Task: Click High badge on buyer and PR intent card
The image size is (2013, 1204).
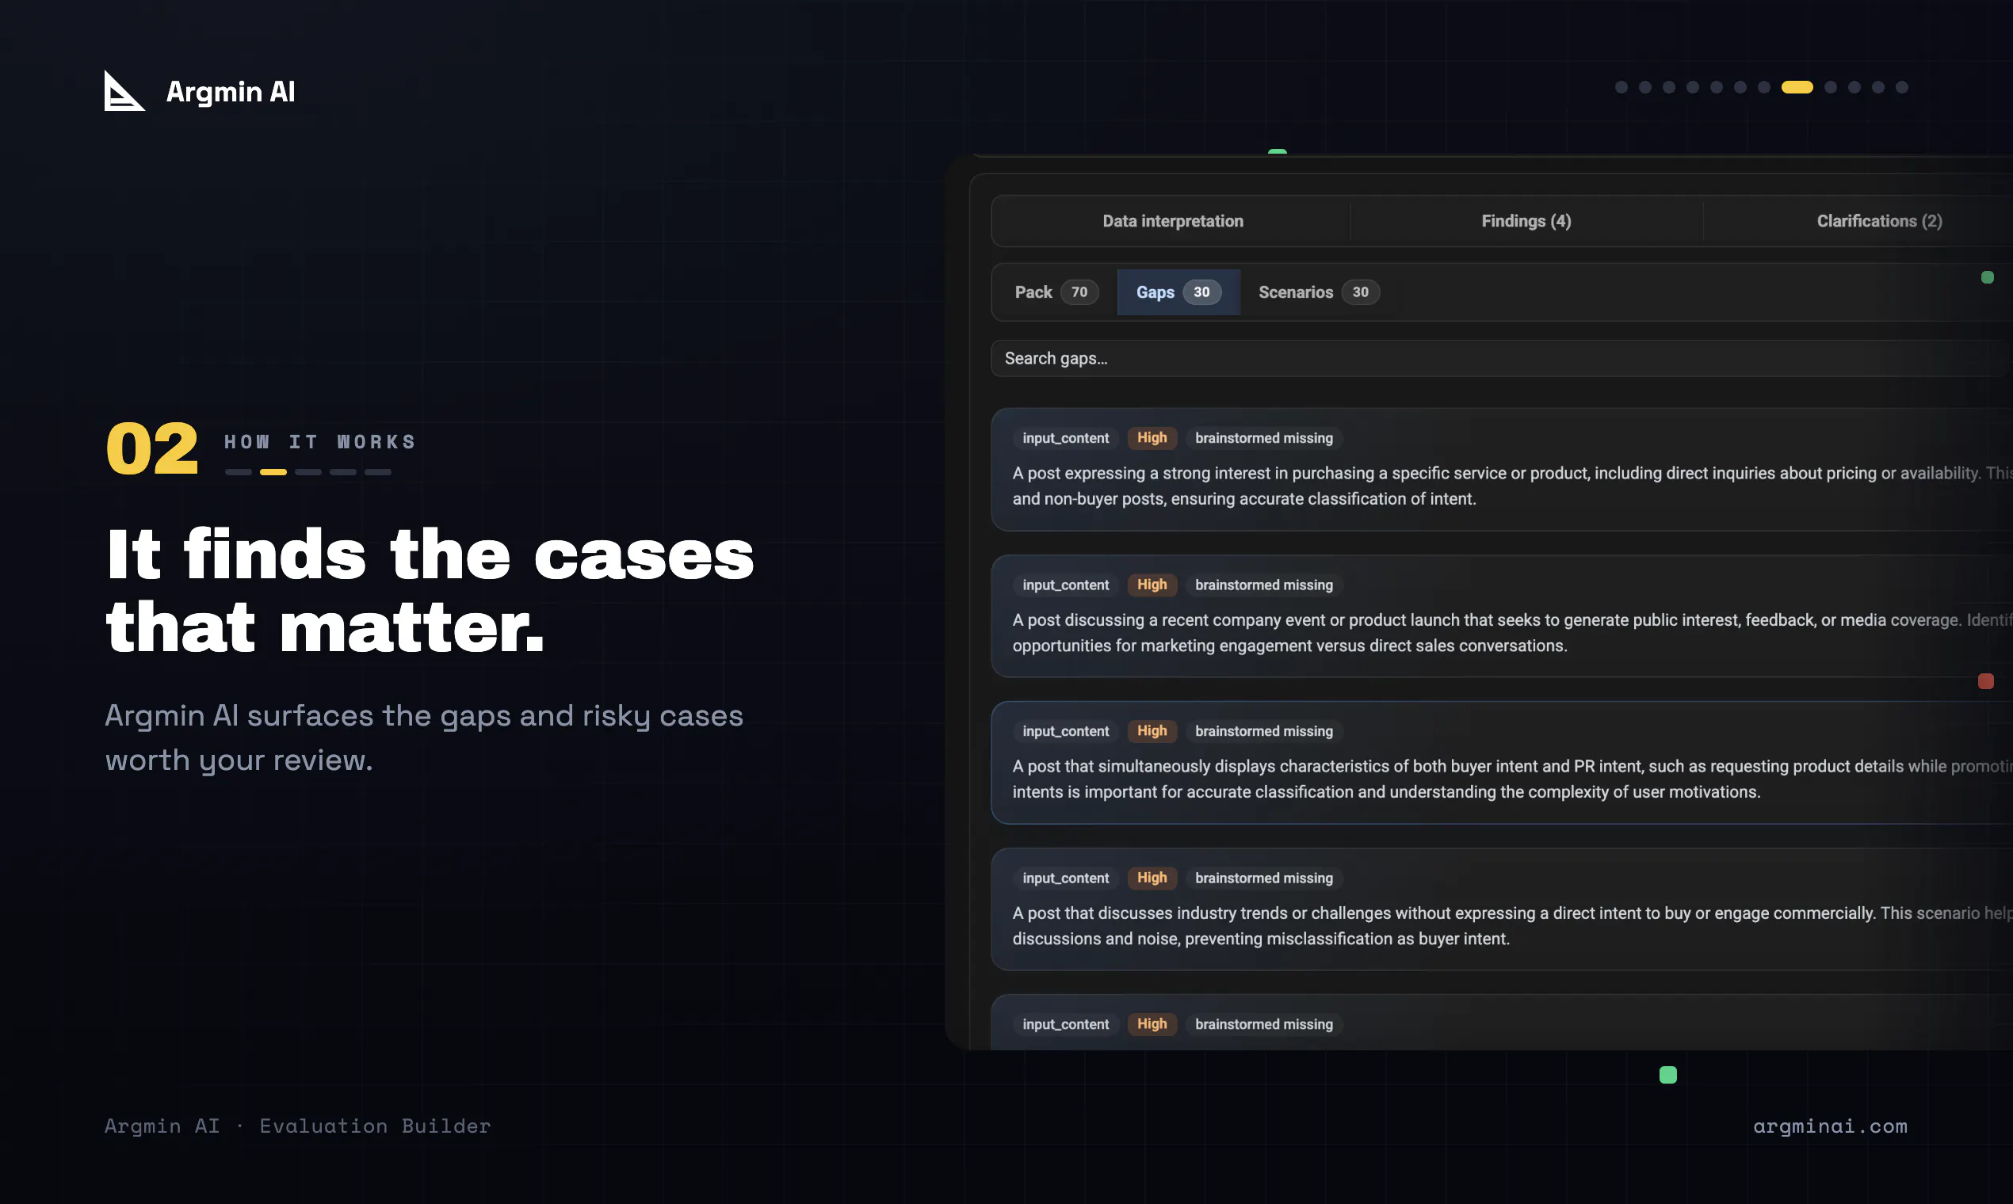Action: click(x=1151, y=731)
